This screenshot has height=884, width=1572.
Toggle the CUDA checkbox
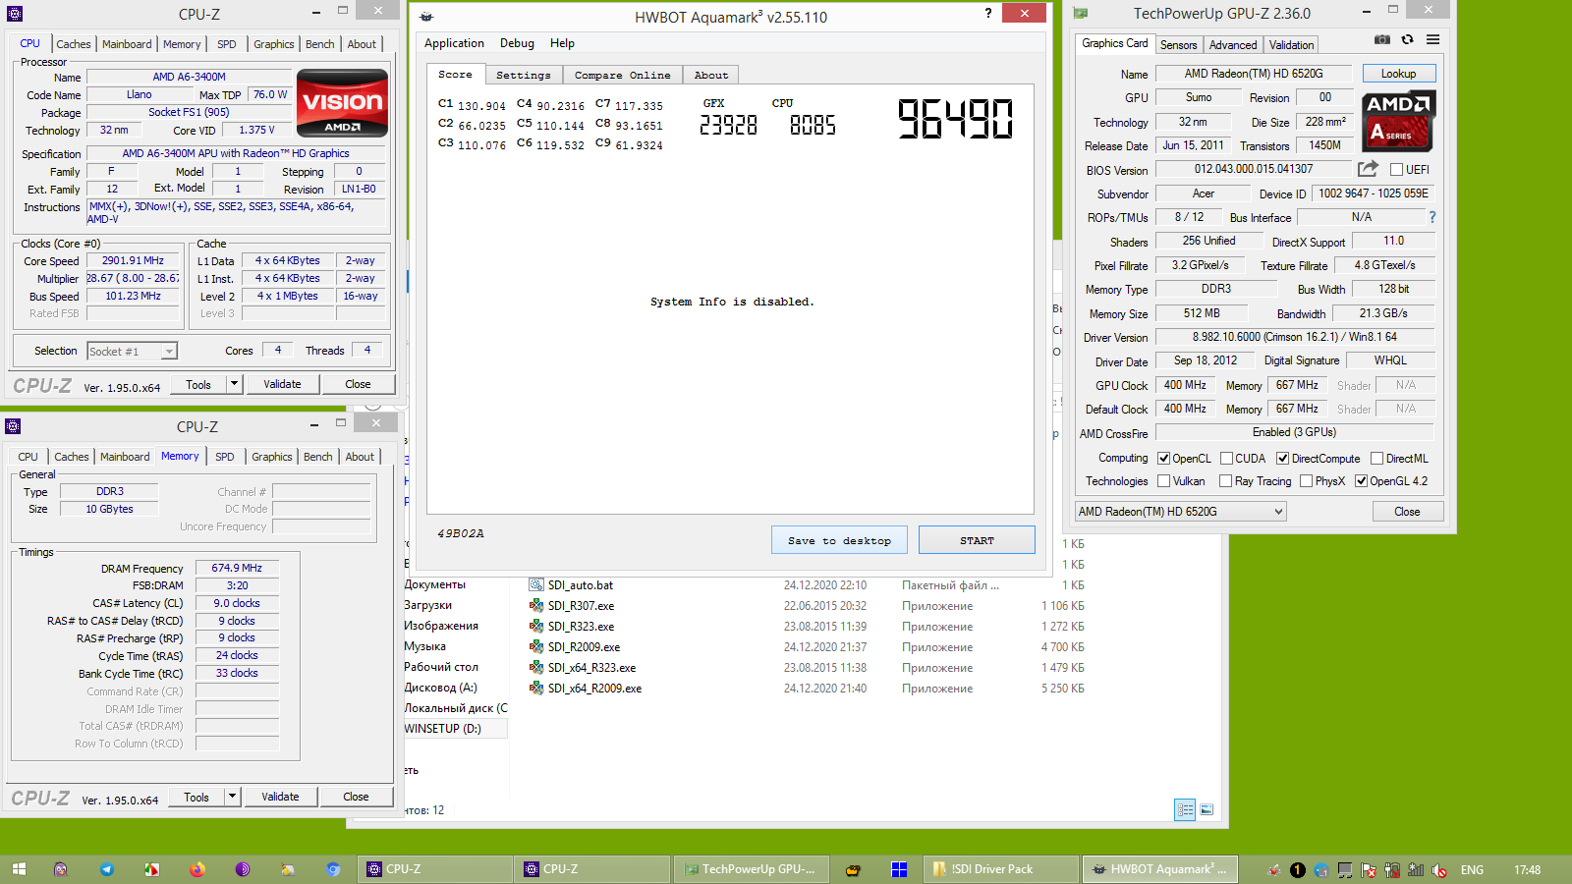click(1226, 459)
